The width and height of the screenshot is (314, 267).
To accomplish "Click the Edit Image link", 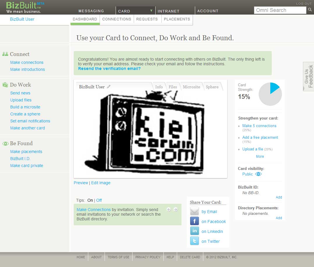I will click(101, 183).
